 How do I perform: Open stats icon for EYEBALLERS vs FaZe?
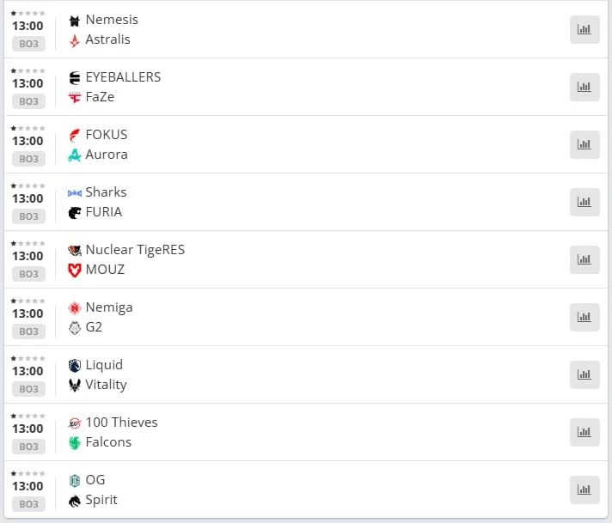point(584,87)
